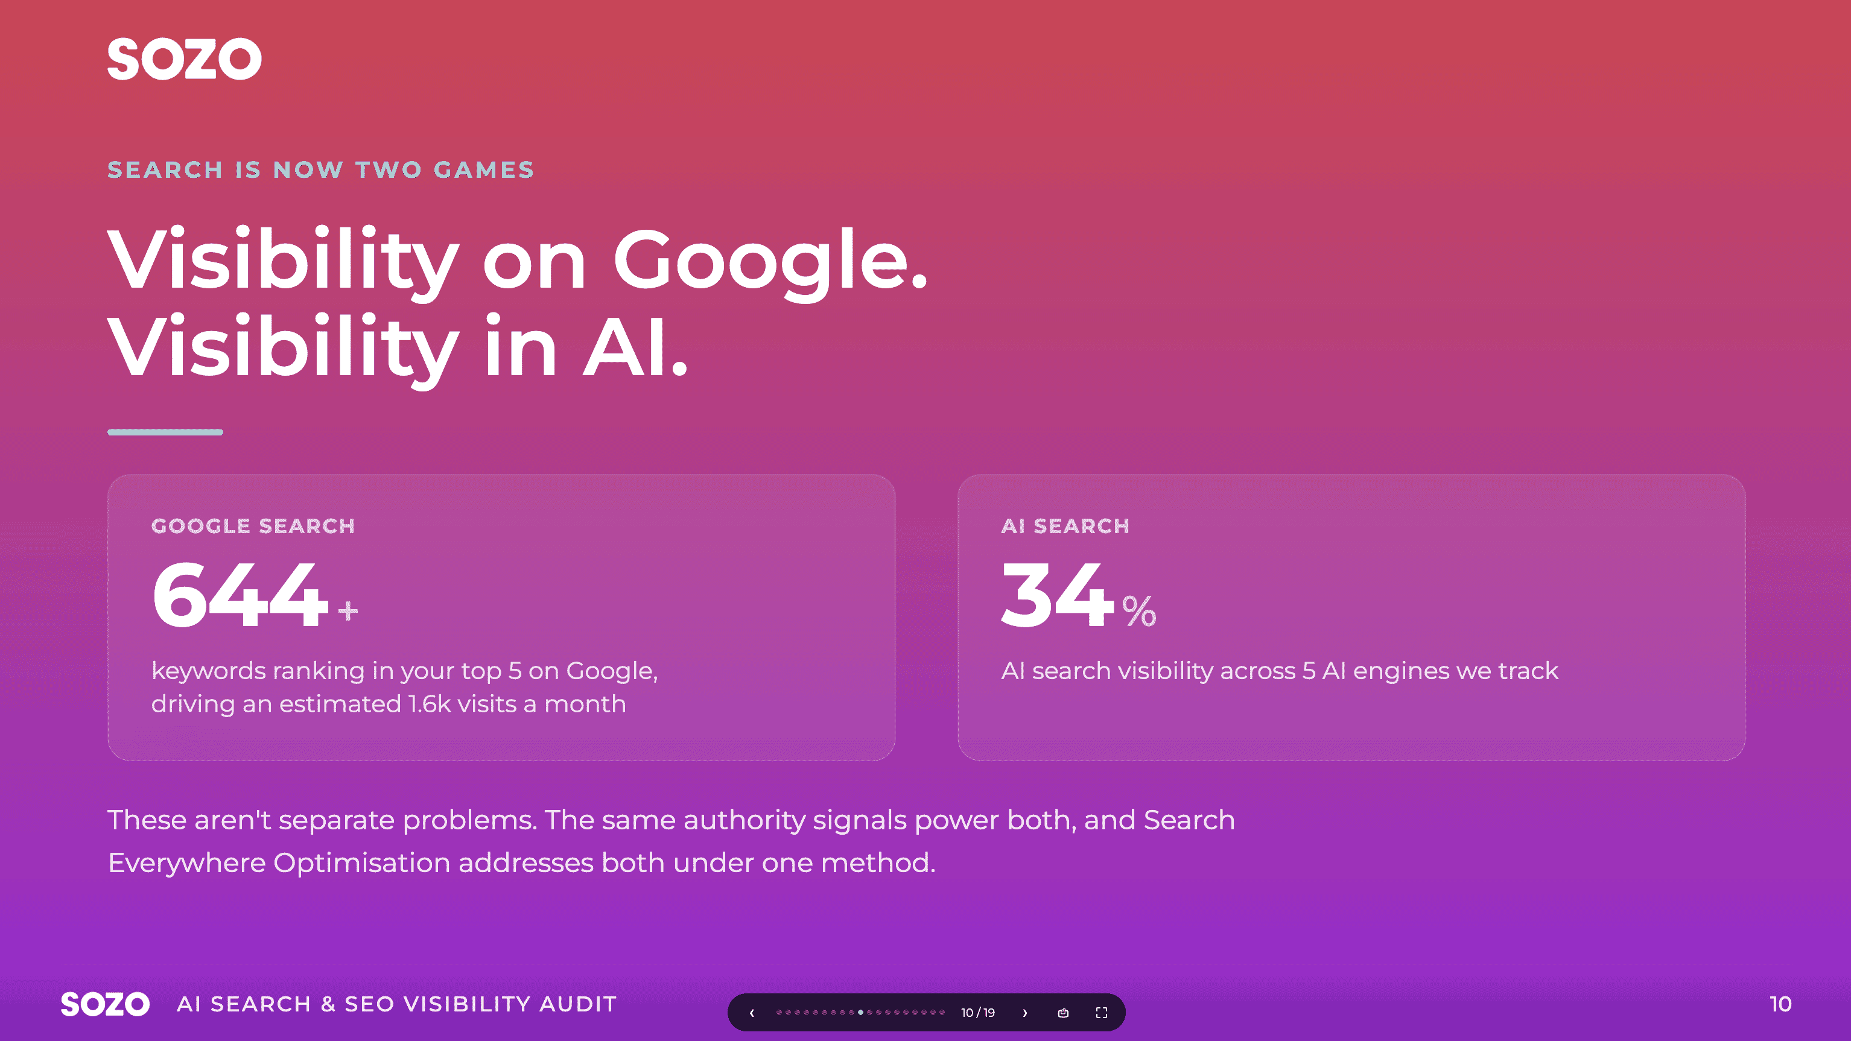This screenshot has width=1851, height=1041.
Task: Open the share/export icon in navigation bar
Action: coord(1064,1013)
